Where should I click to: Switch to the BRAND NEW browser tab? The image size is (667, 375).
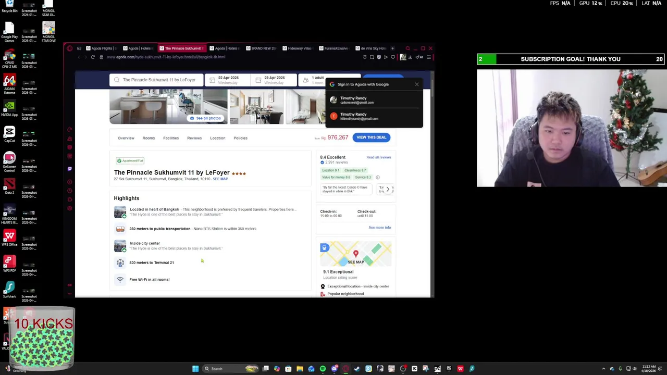[261, 48]
